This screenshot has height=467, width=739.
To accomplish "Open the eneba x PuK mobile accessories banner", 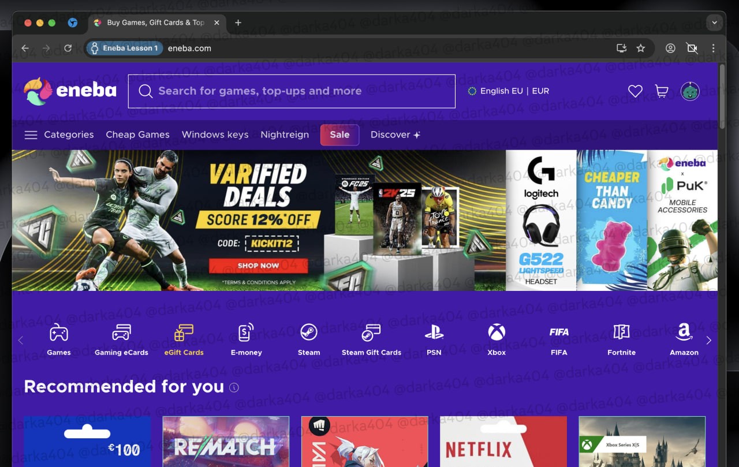I will (x=682, y=220).
